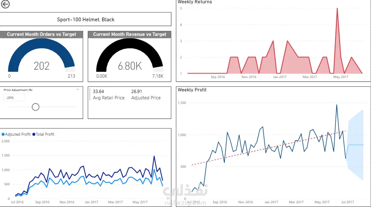Edit the -20% price adjustment field

[14, 98]
